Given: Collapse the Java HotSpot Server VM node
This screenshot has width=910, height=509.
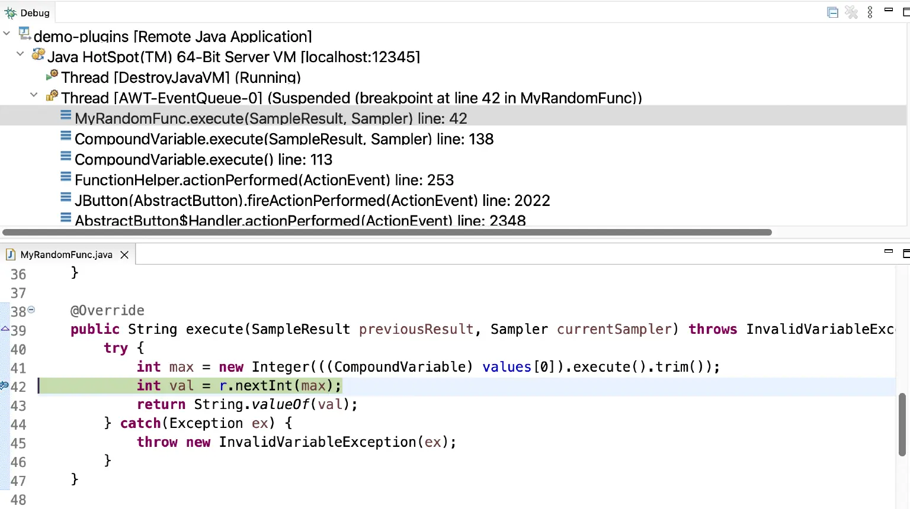Looking at the screenshot, I should (20, 54).
